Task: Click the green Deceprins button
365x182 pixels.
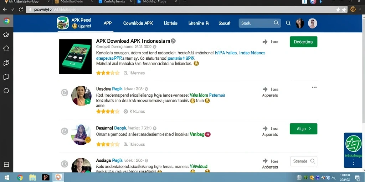Action: [x=304, y=42]
